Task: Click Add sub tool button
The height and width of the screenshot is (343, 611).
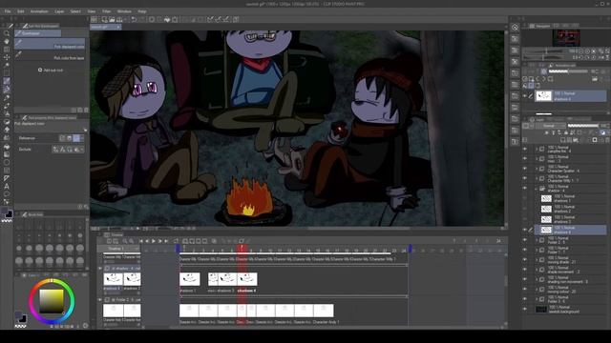Action: (51, 70)
